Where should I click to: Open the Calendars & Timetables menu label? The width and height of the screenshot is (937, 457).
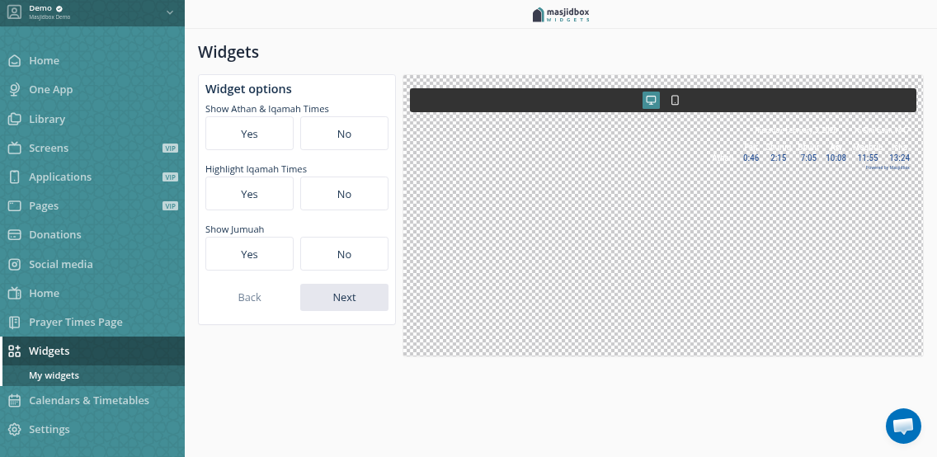pos(89,400)
